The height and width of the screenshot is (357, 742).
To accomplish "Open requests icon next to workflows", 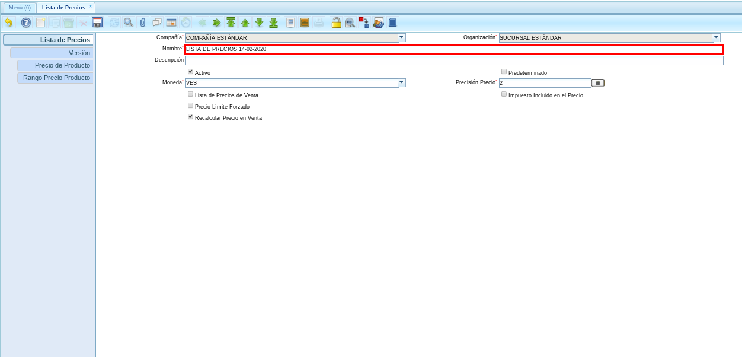I will (379, 23).
